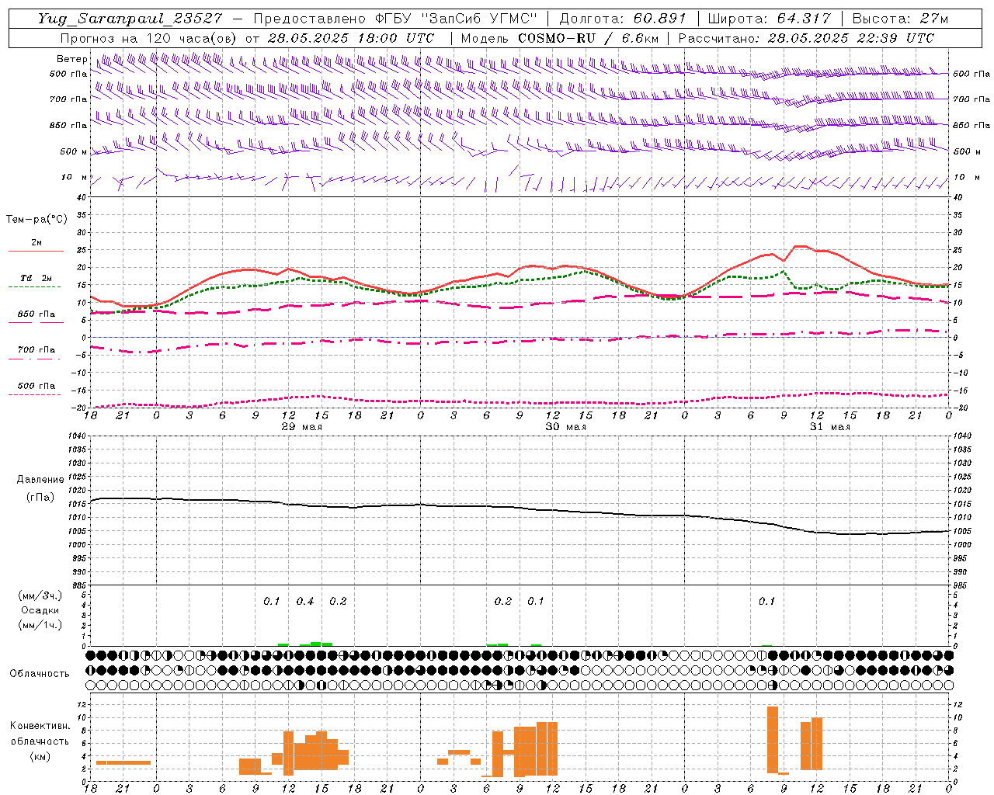994x795 pixels.
Task: Click the 'Тем-ра(°C)' temperature label
Action: [36, 220]
